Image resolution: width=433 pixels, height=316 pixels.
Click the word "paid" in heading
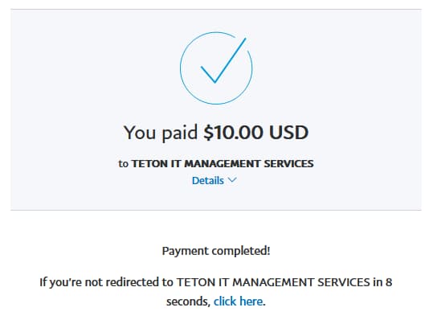[180, 133]
